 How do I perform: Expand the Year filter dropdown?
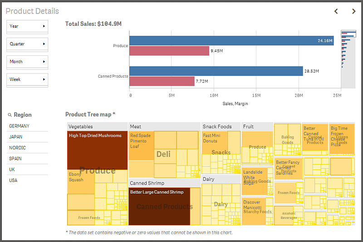click(27, 26)
